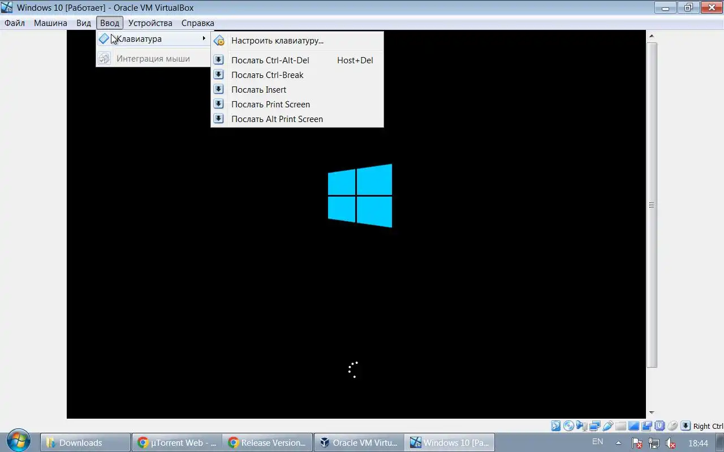Click the mouse integration indicator icon

(x=673, y=426)
